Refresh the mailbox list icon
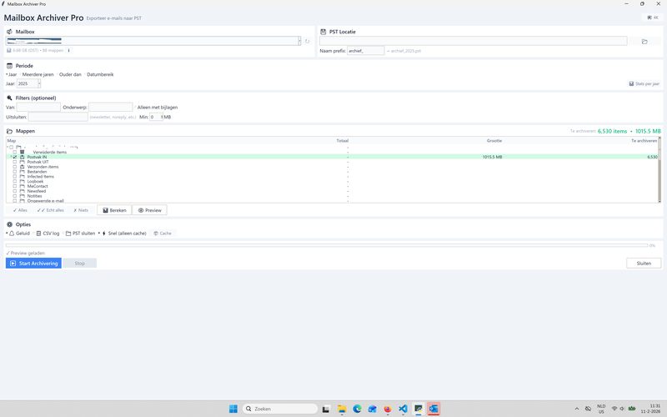 point(307,41)
